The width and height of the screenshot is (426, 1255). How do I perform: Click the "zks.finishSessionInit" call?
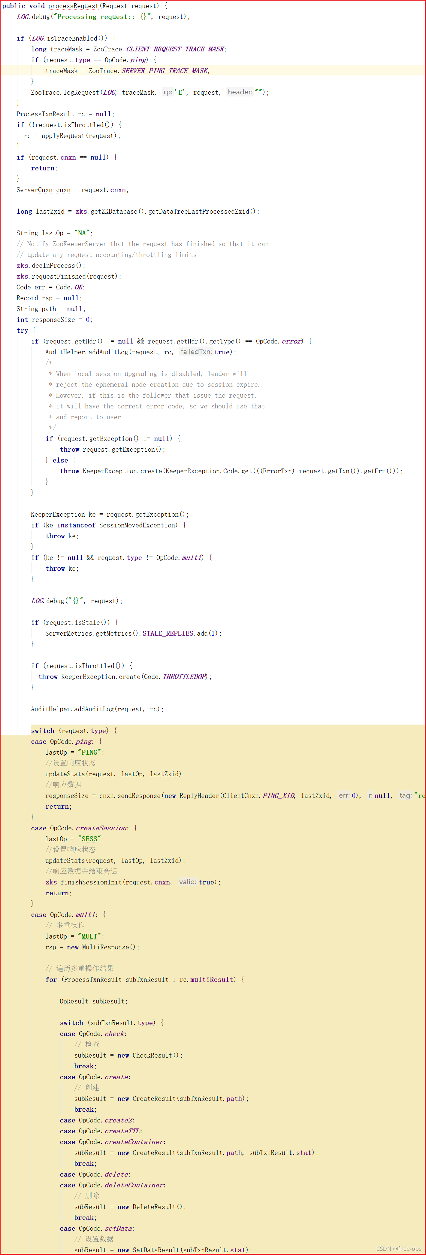pos(84,882)
